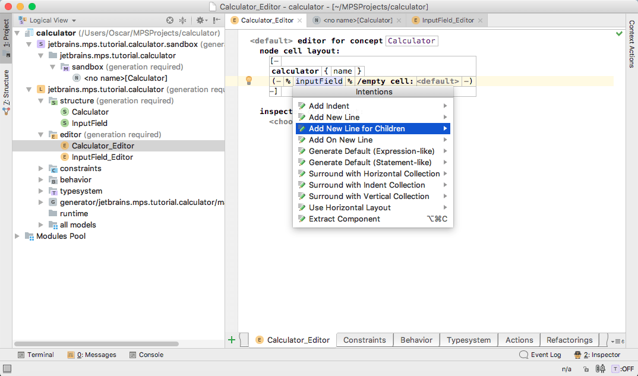This screenshot has width=638, height=376.
Task: Open the Event Log button
Action: (540, 355)
